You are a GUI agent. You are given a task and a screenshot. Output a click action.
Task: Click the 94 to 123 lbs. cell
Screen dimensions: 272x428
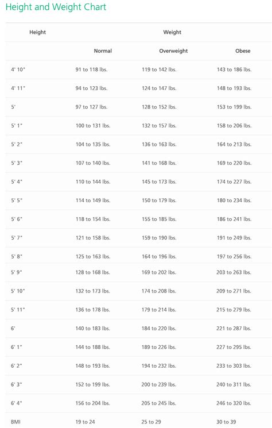91,88
